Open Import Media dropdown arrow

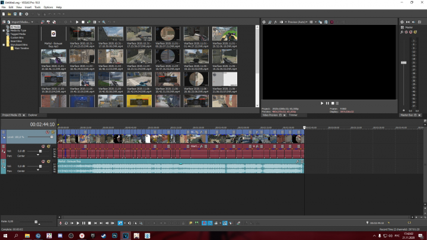tap(32, 22)
